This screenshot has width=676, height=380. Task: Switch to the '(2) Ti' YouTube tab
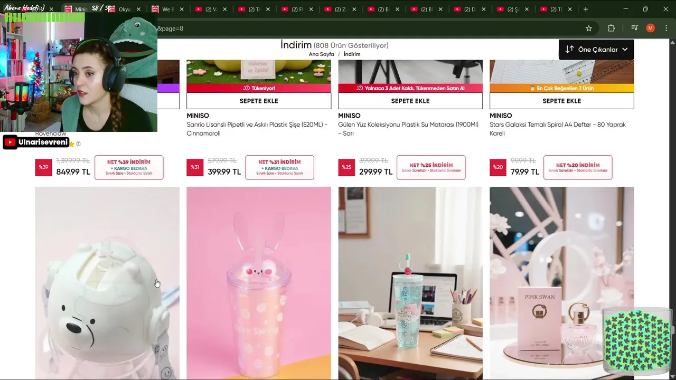pos(557,9)
